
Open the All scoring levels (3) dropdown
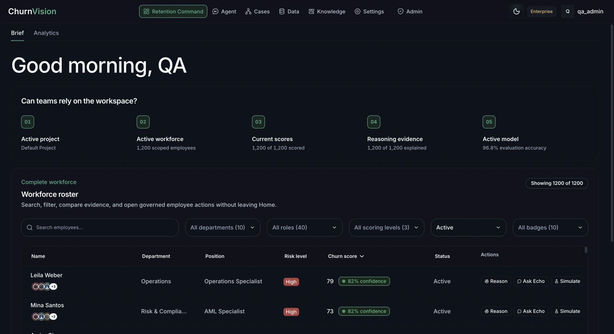[386, 227]
